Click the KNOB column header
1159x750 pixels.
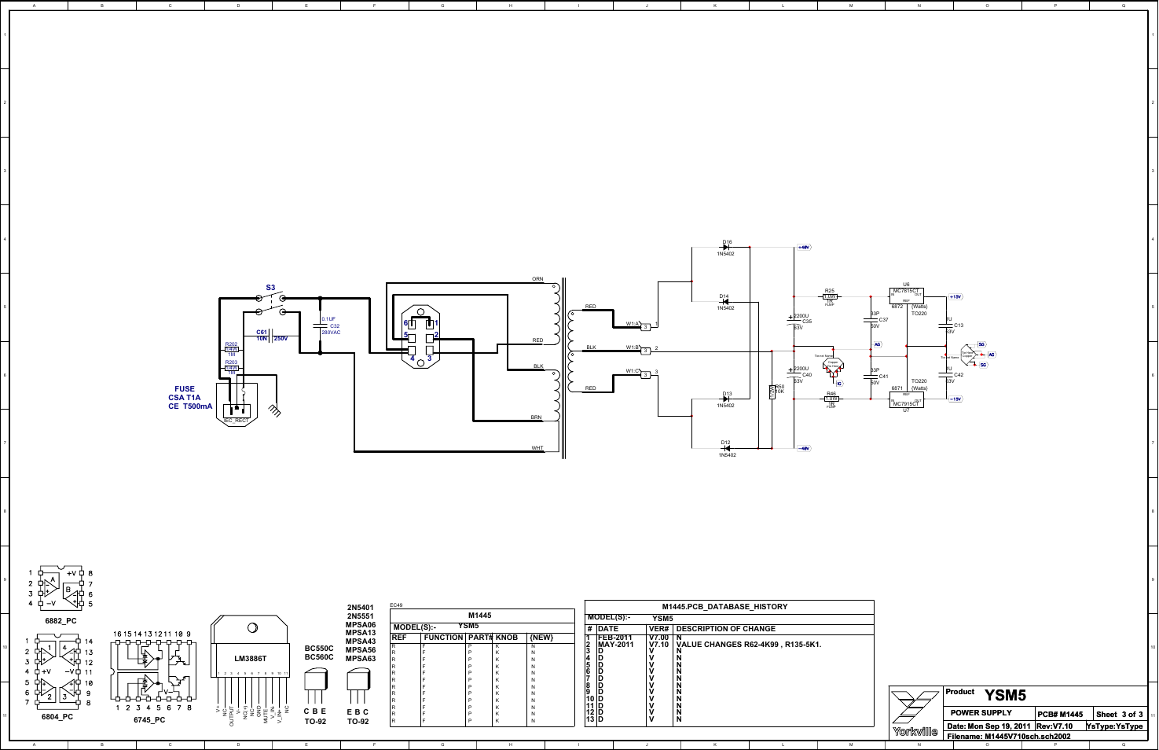(x=506, y=638)
